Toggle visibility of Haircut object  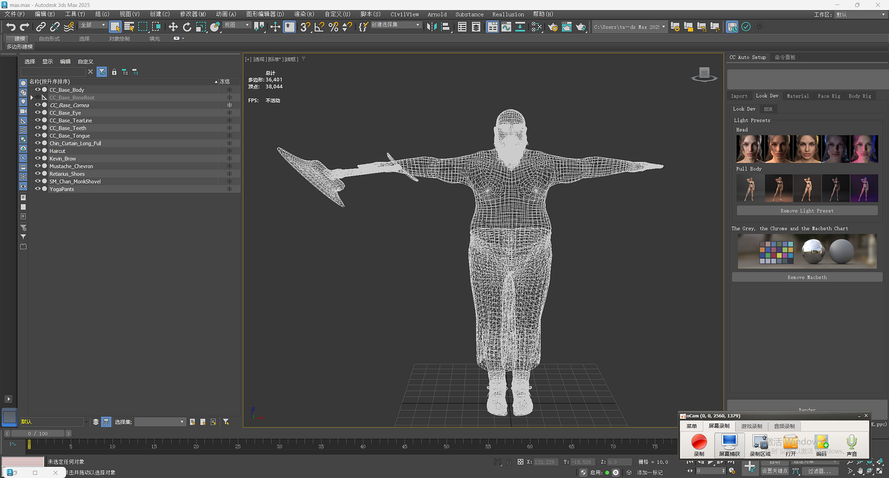[37, 151]
